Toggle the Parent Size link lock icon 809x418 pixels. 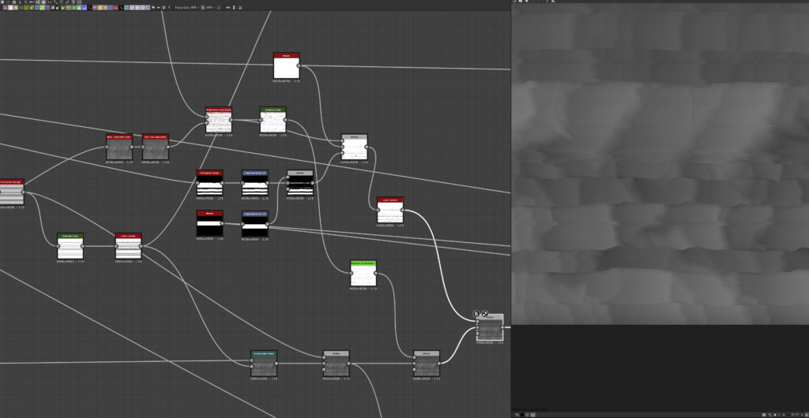[x=203, y=8]
